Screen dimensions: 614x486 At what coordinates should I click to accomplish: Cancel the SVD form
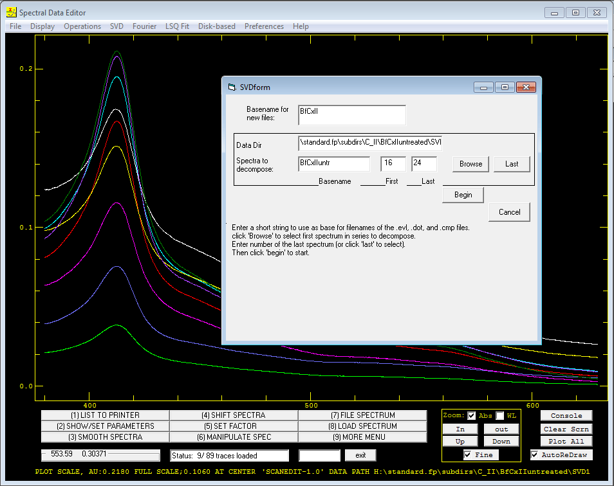click(x=510, y=212)
